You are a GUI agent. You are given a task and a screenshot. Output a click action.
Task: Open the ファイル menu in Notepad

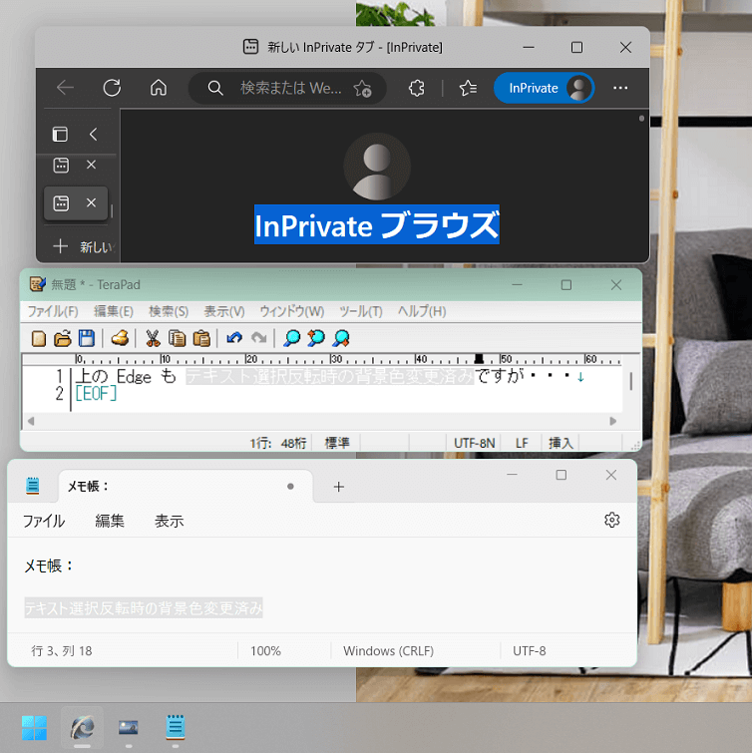[44, 521]
